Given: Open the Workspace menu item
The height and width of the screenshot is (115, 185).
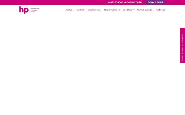Looking at the screenshot, I should [94, 10].
